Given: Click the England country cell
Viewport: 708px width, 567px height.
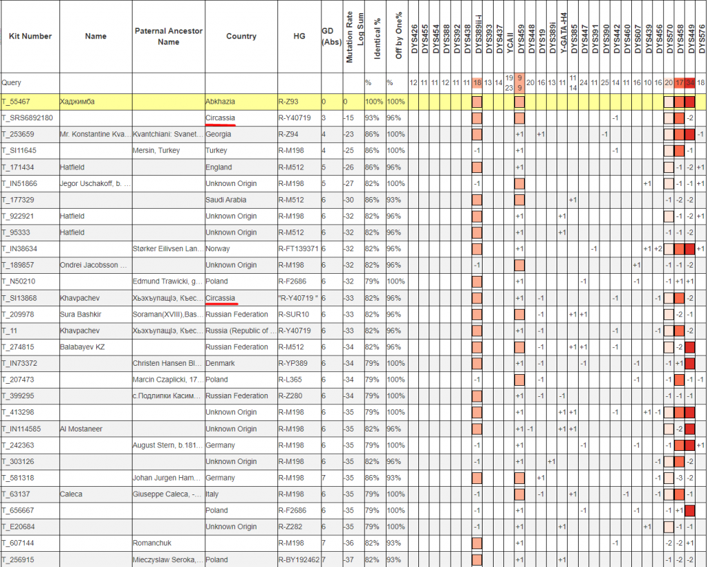Looking at the screenshot, I should coord(218,167).
